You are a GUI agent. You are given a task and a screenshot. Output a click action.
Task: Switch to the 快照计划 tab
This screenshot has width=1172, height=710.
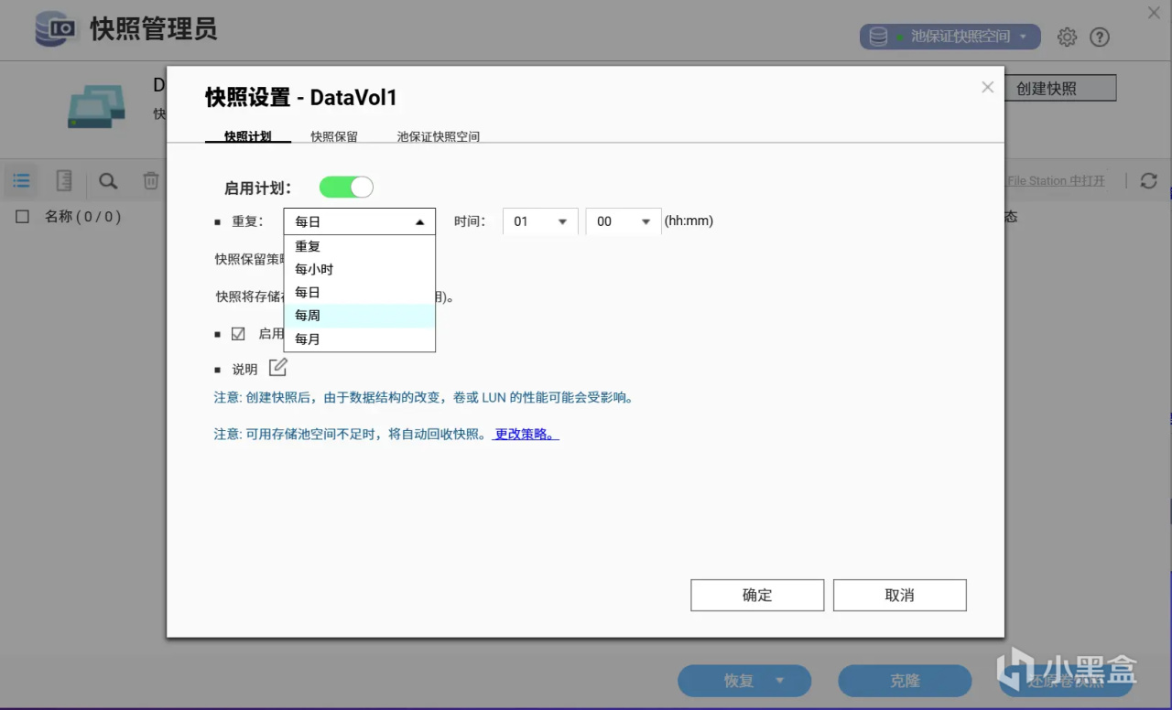(248, 136)
